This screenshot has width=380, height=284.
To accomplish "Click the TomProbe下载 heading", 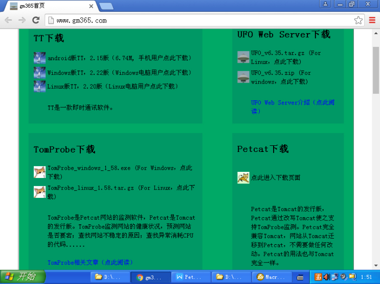I will [x=64, y=149].
